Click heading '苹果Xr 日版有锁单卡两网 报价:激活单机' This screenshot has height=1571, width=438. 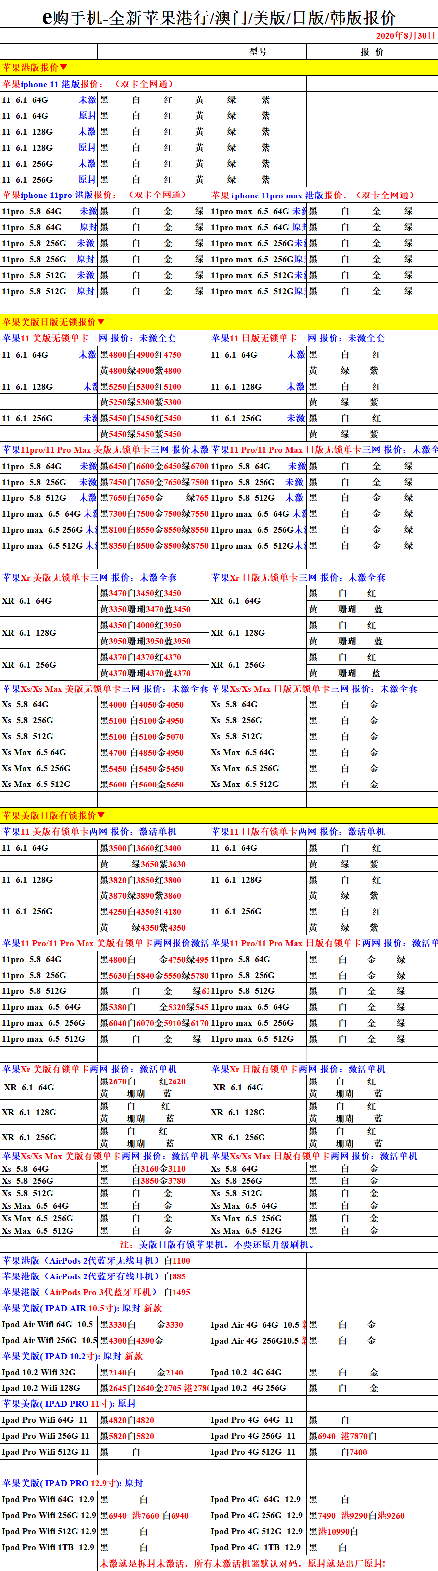tap(298, 1069)
